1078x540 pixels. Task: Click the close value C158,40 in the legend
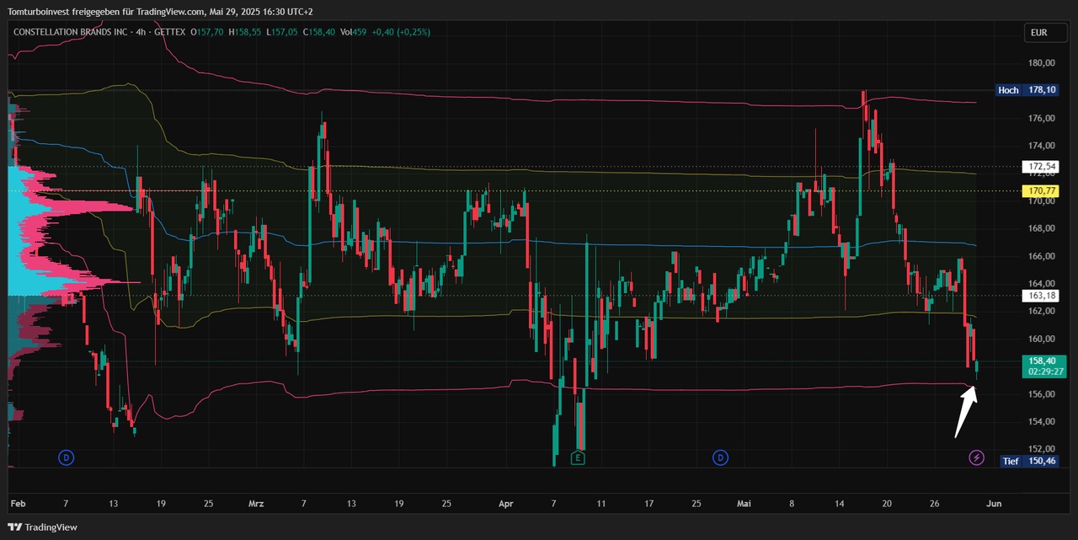coord(318,32)
